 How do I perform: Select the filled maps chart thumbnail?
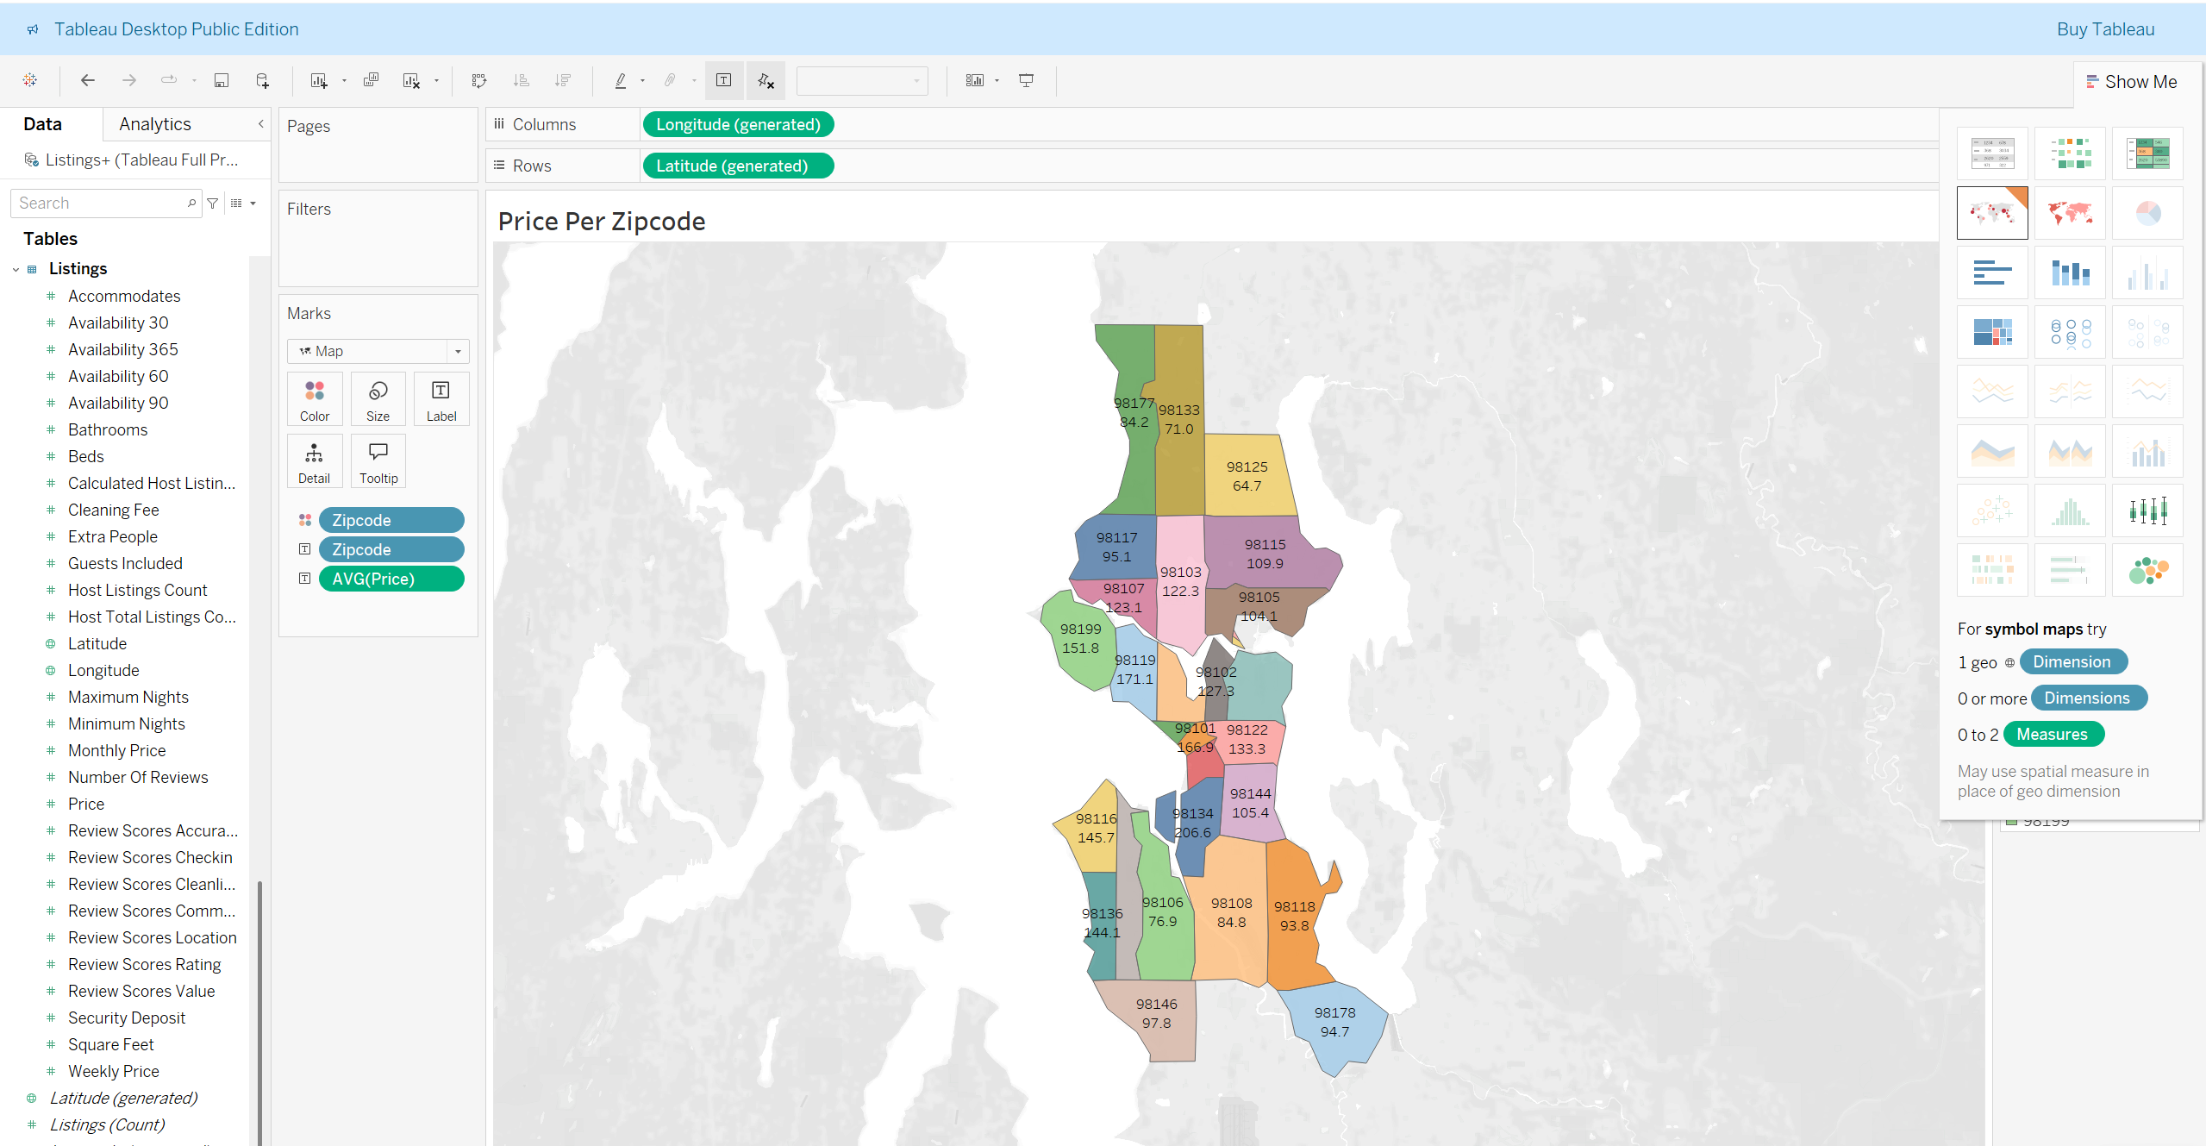(2070, 213)
